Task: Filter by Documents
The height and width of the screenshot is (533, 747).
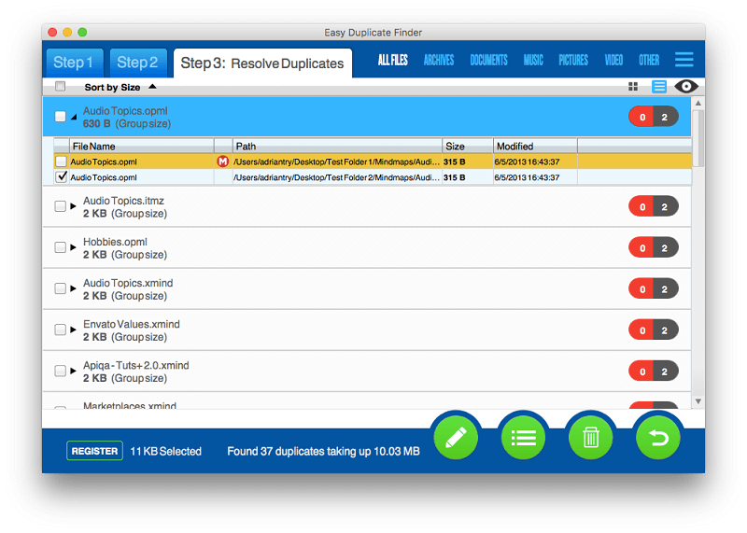Action: pos(488,60)
